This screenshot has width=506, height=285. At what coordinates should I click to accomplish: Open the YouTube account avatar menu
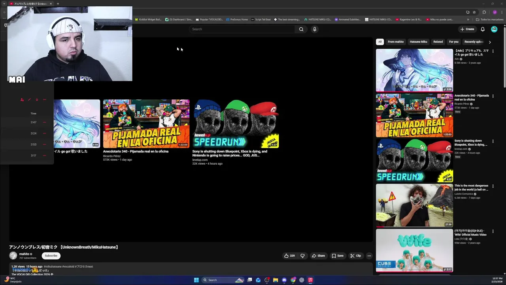tap(494, 29)
